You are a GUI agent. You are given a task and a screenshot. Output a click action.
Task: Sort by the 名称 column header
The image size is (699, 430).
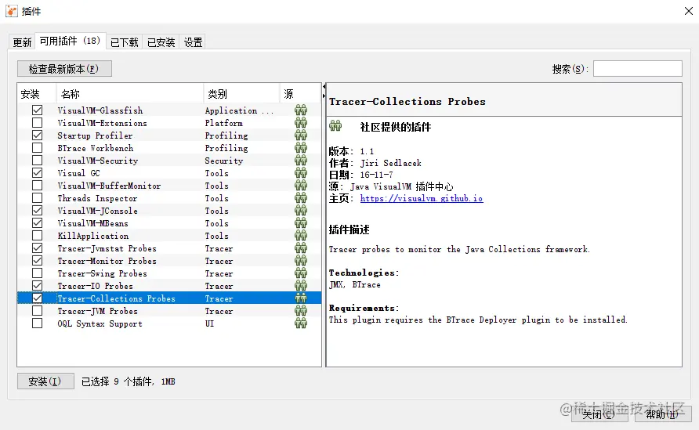(x=130, y=94)
